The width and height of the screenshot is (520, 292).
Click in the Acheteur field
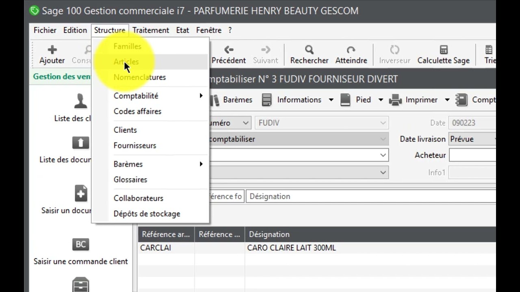[x=472, y=155]
